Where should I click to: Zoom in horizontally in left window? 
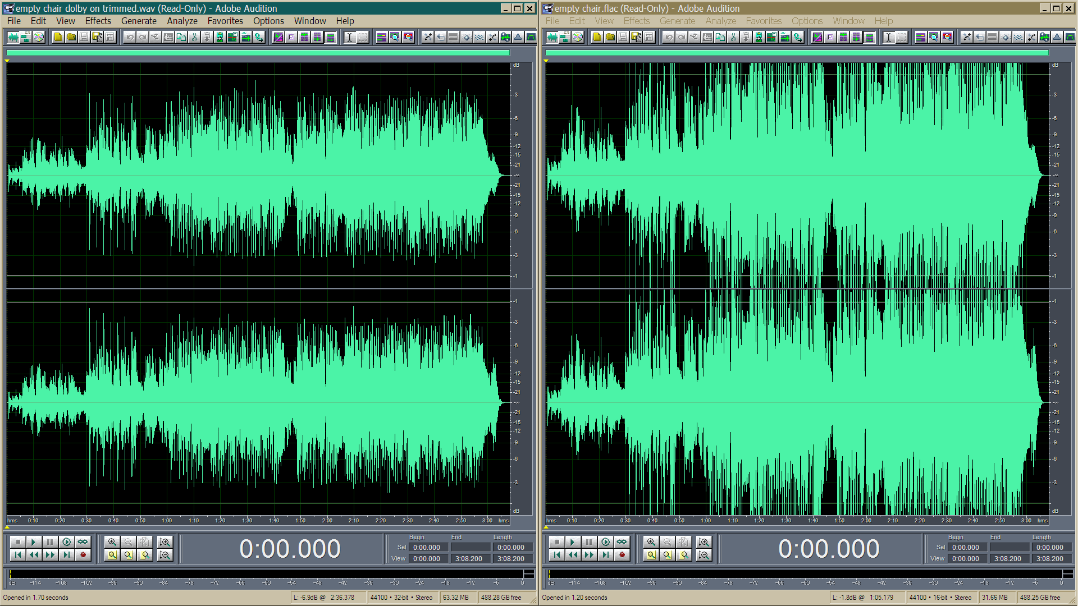click(x=112, y=541)
